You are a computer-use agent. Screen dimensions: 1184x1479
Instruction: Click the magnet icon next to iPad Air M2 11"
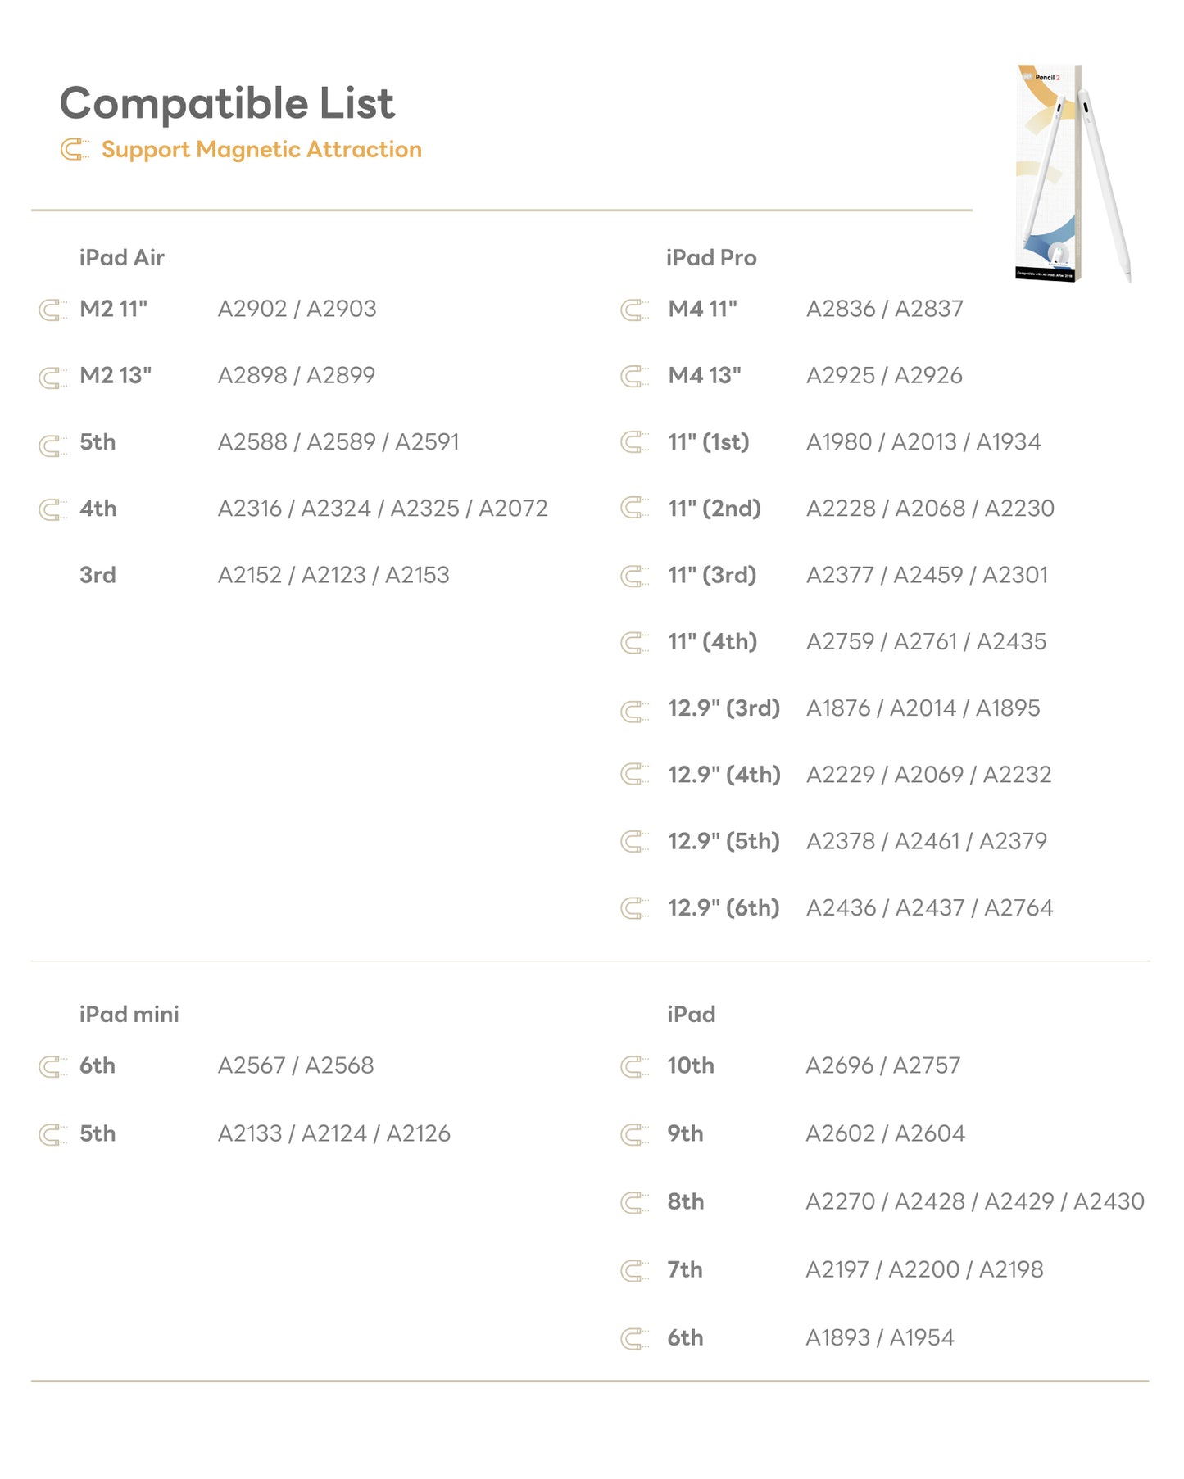click(53, 310)
